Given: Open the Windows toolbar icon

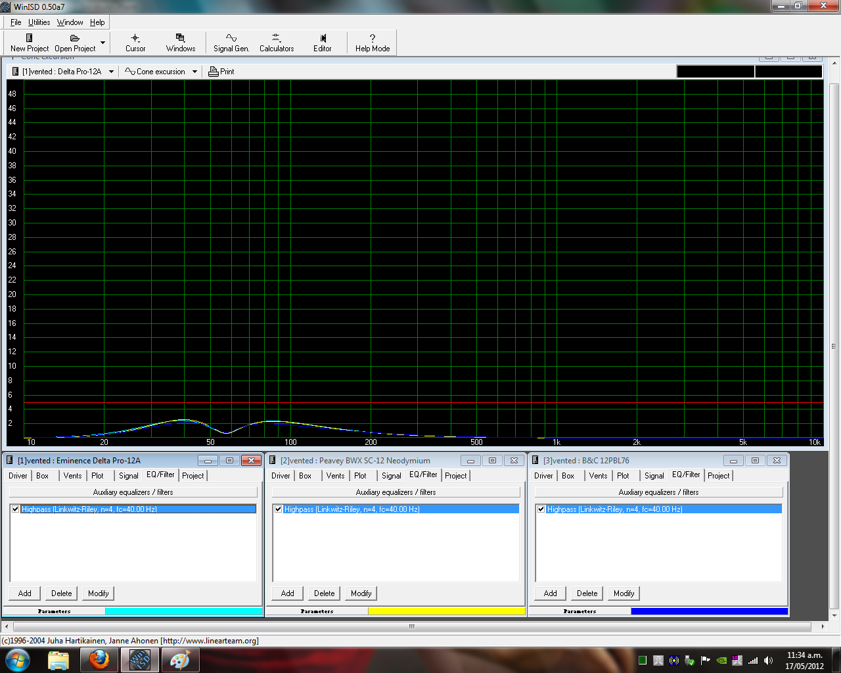Looking at the screenshot, I should pyautogui.click(x=180, y=38).
